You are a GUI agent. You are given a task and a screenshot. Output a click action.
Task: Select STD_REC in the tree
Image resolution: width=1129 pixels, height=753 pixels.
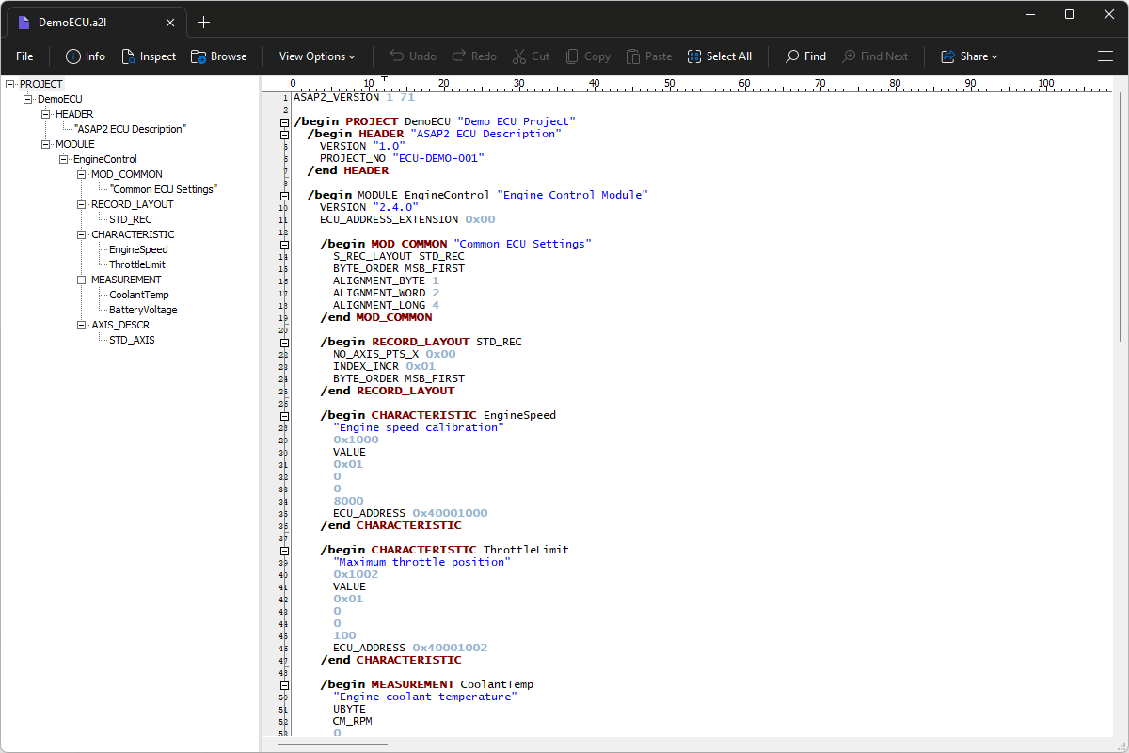point(130,219)
